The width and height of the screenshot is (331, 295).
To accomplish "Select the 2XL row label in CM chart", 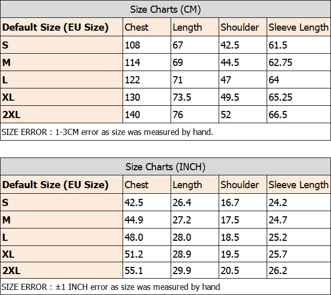I will coord(11,115).
